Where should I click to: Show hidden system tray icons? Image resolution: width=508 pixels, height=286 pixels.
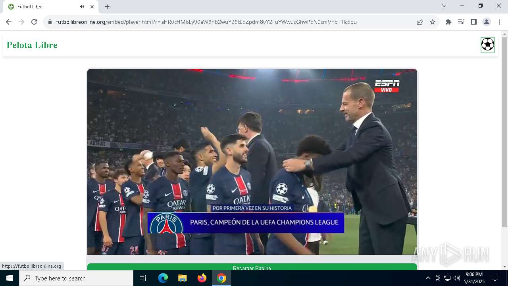[428, 278]
